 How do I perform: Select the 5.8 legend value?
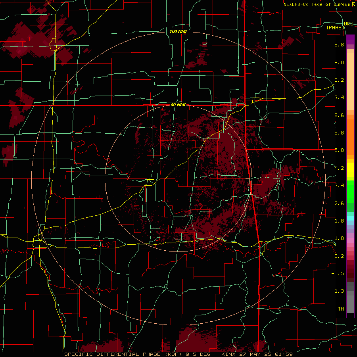(x=339, y=133)
